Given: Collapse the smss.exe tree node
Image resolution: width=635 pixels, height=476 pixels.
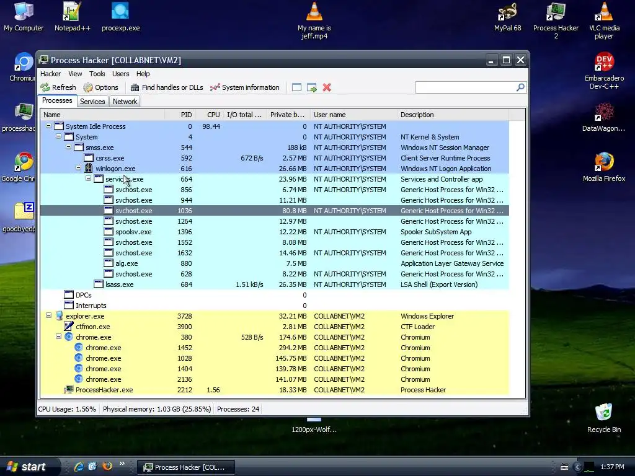Looking at the screenshot, I should pyautogui.click(x=68, y=147).
